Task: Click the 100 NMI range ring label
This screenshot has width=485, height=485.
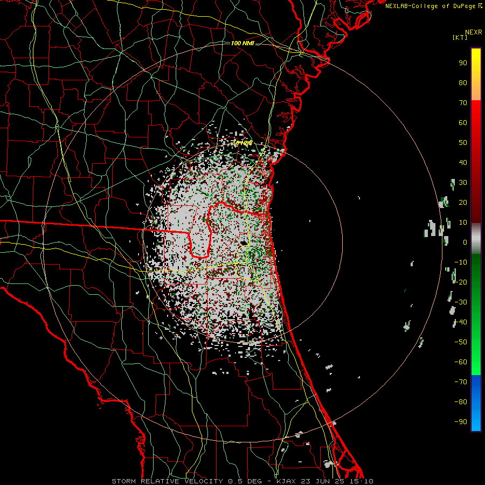Action: click(242, 43)
